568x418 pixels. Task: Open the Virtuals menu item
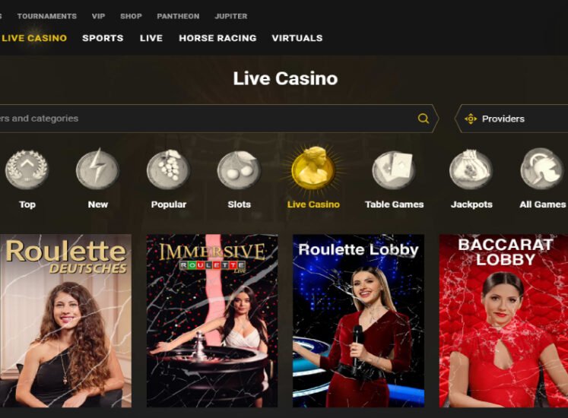coord(297,38)
